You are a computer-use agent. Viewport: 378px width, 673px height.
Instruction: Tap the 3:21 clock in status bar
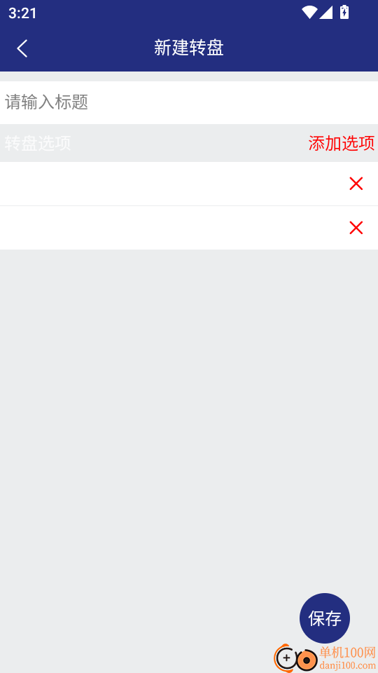click(22, 13)
